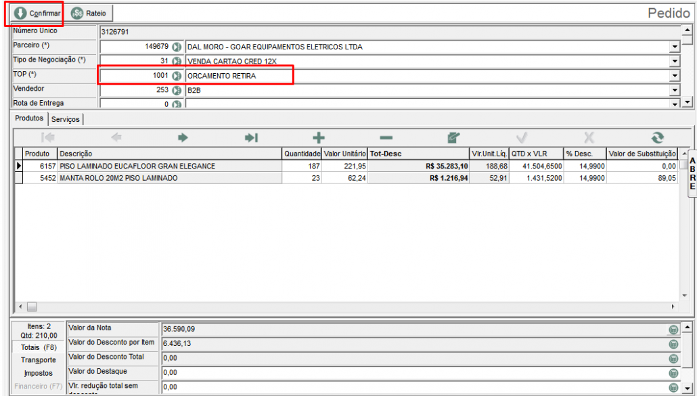Click the edit product pencil icon

[453, 137]
